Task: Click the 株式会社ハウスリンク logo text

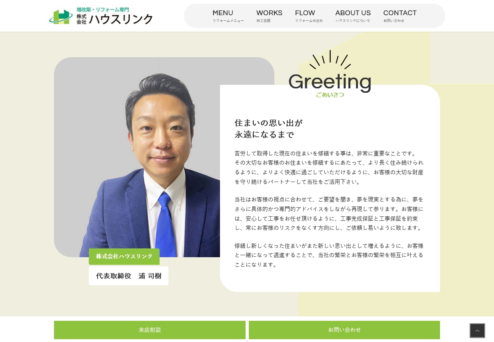Action: click(x=115, y=19)
